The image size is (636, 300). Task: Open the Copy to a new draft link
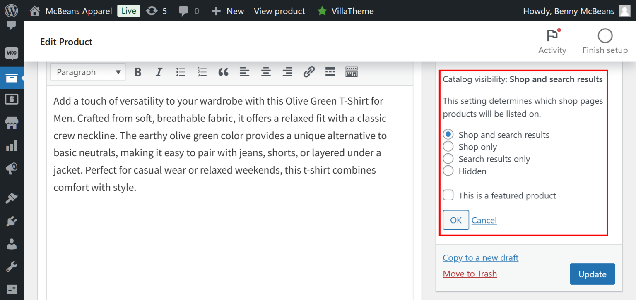pos(480,257)
